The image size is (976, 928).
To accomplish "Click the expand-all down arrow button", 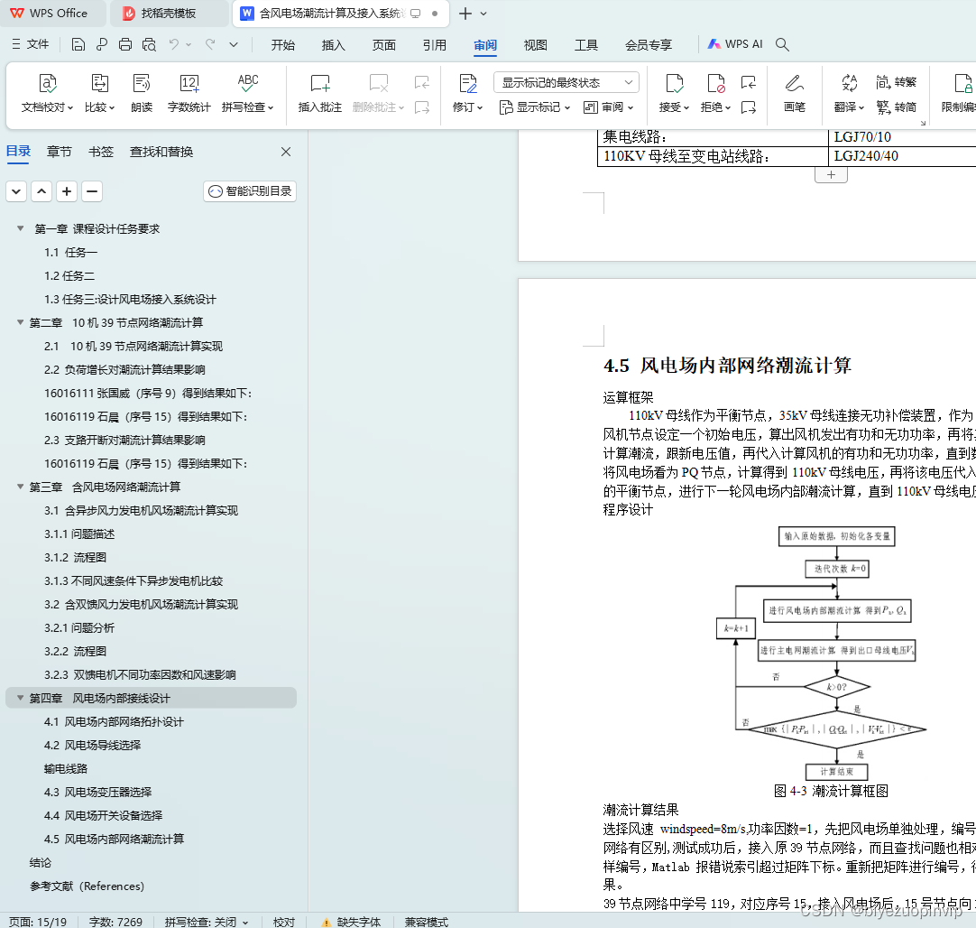I will [x=16, y=191].
